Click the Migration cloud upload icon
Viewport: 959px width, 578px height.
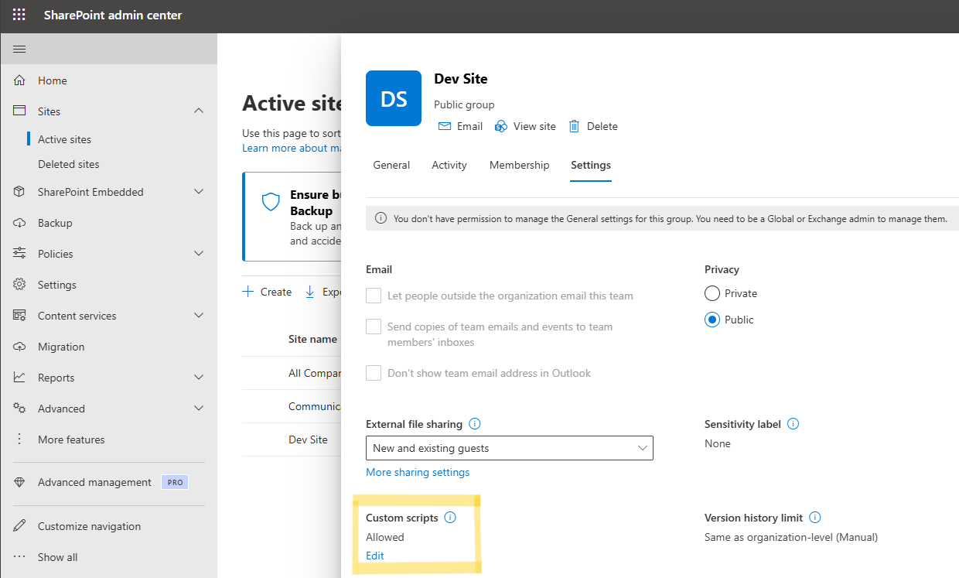pos(20,347)
